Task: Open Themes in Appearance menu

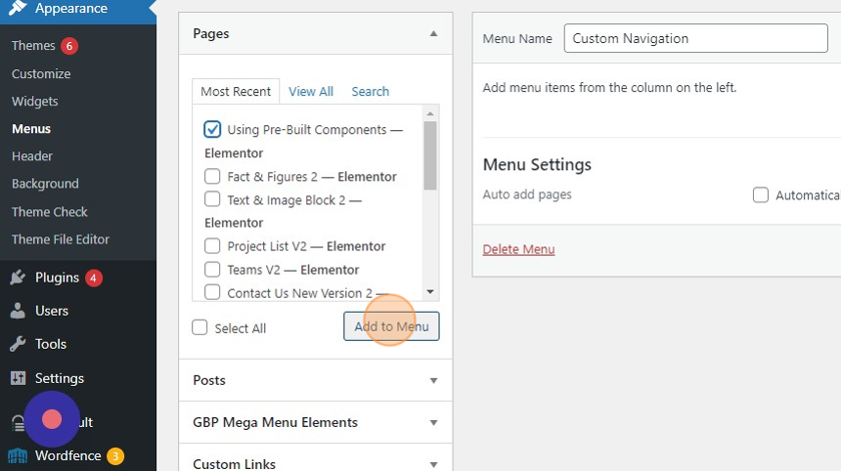Action: (33, 46)
